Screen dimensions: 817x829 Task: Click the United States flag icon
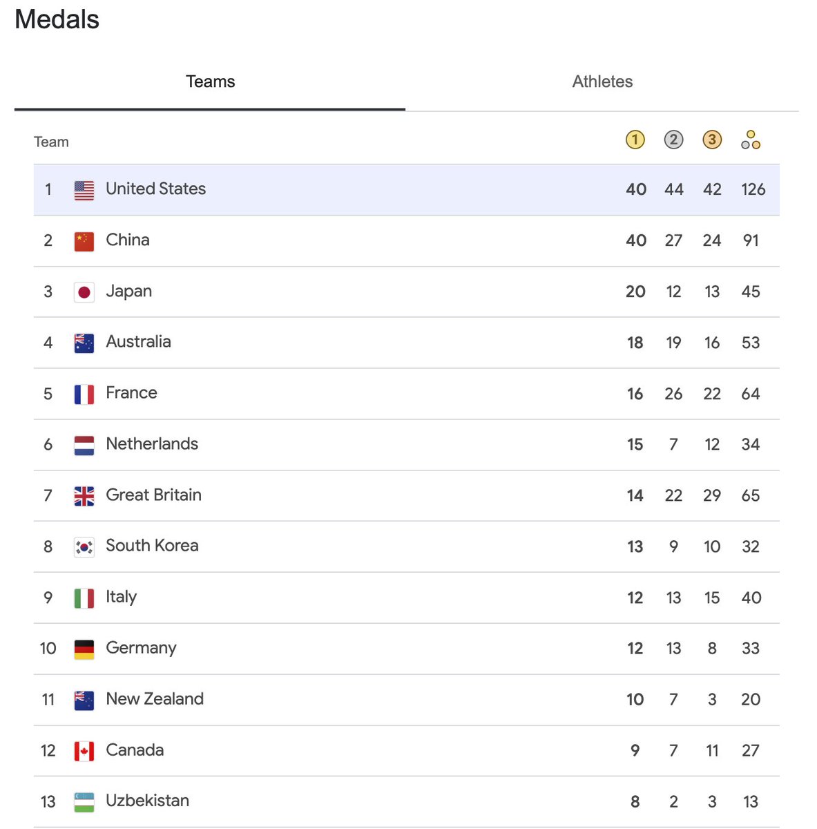click(84, 190)
